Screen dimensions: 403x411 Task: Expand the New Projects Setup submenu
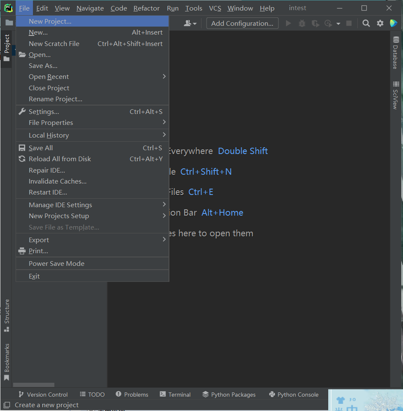coord(92,216)
